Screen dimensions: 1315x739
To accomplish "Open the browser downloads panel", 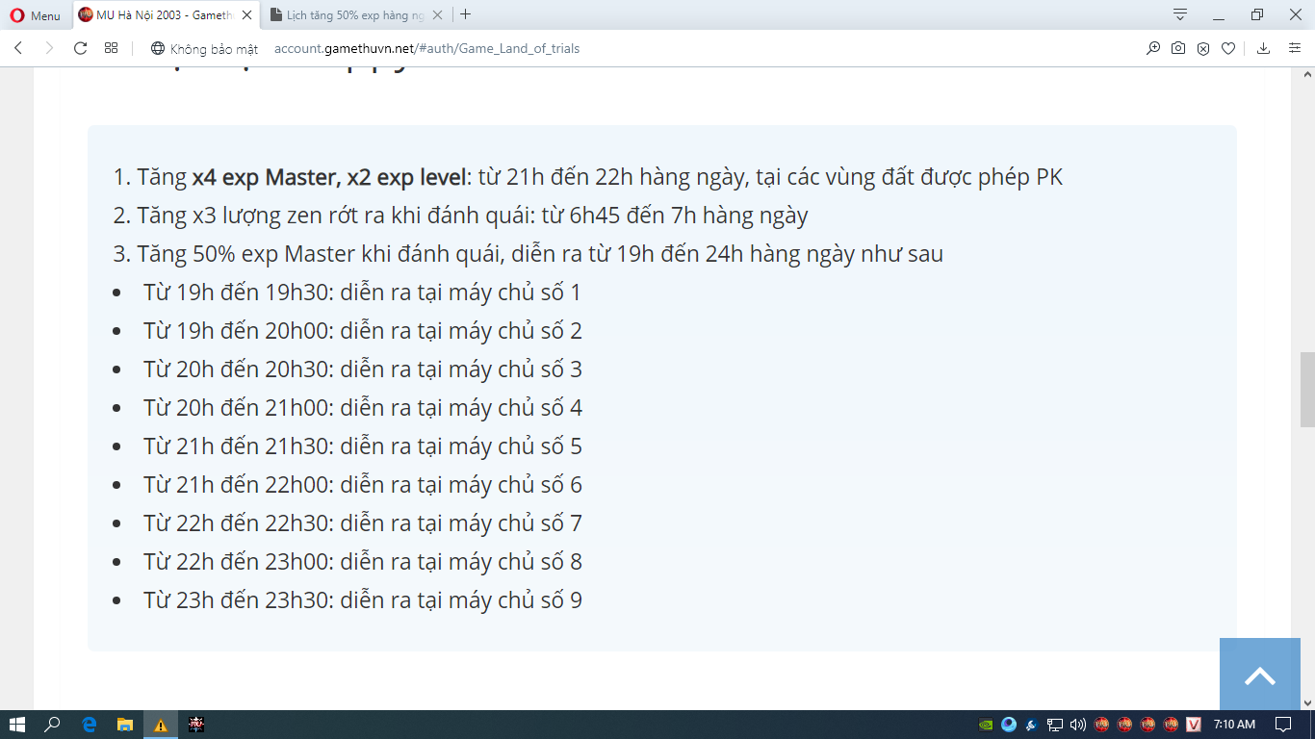I will pos(1264,48).
